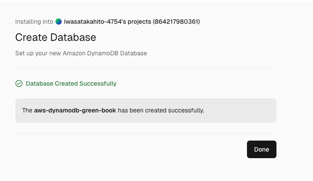
Task: Click the account ID (864217980361)
Action: (x=176, y=22)
